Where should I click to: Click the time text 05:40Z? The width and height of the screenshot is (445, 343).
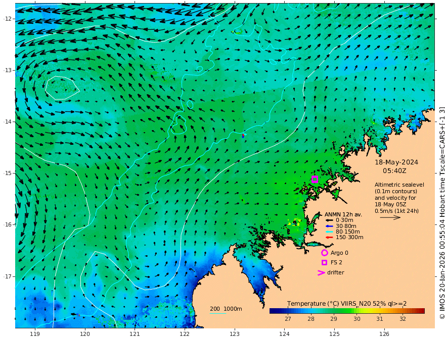tap(394, 171)
